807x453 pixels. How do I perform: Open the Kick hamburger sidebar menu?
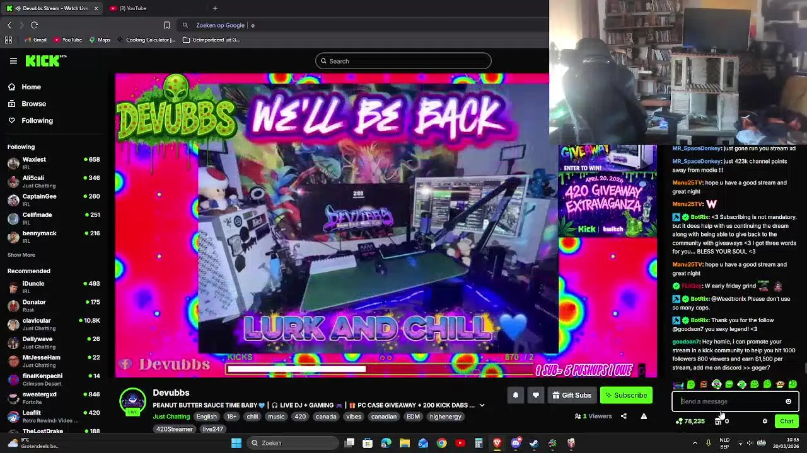[13, 61]
